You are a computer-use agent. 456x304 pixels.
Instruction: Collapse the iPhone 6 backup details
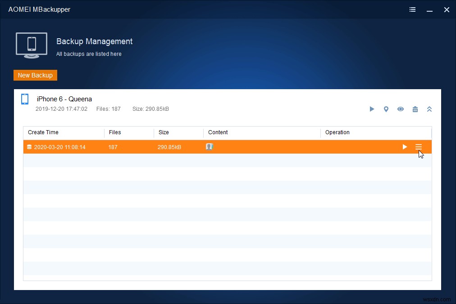point(429,109)
